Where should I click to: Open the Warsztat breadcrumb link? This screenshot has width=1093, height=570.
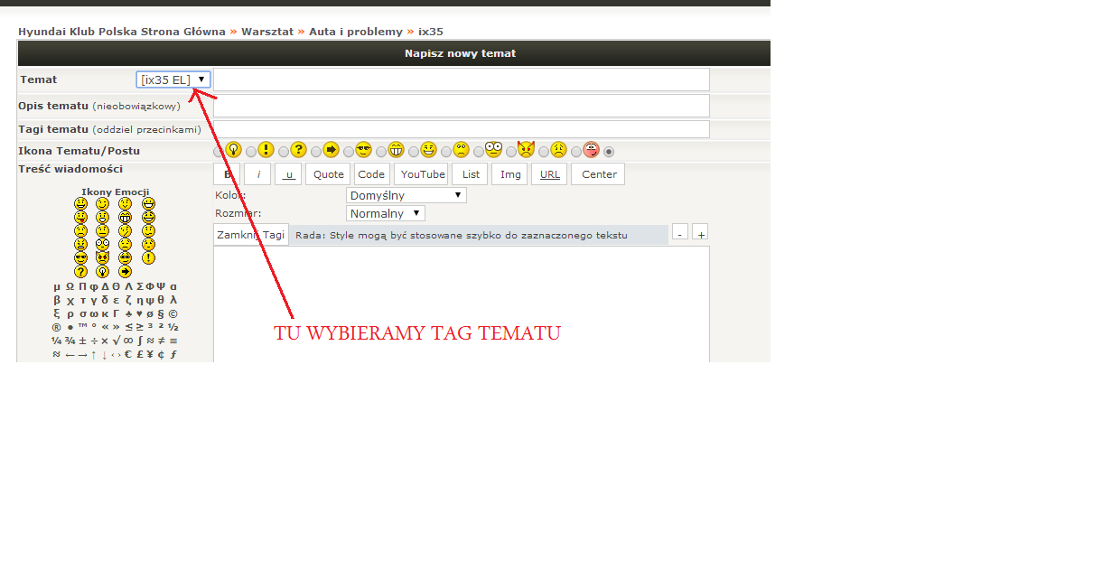tap(267, 32)
